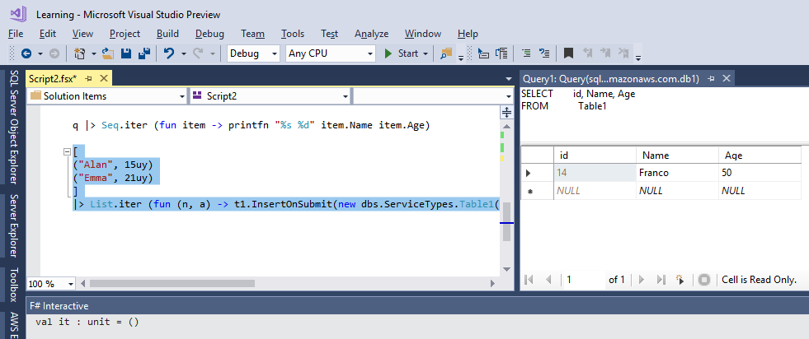Open the New Project dropdown arrow

click(x=94, y=53)
